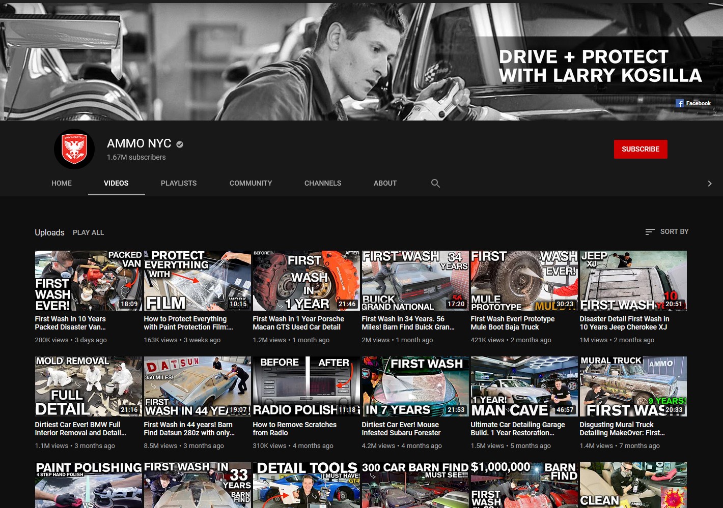This screenshot has height=508, width=723.
Task: Click title 'Disgusting Mural Truck Detailing MakeOver'
Action: (x=622, y=429)
